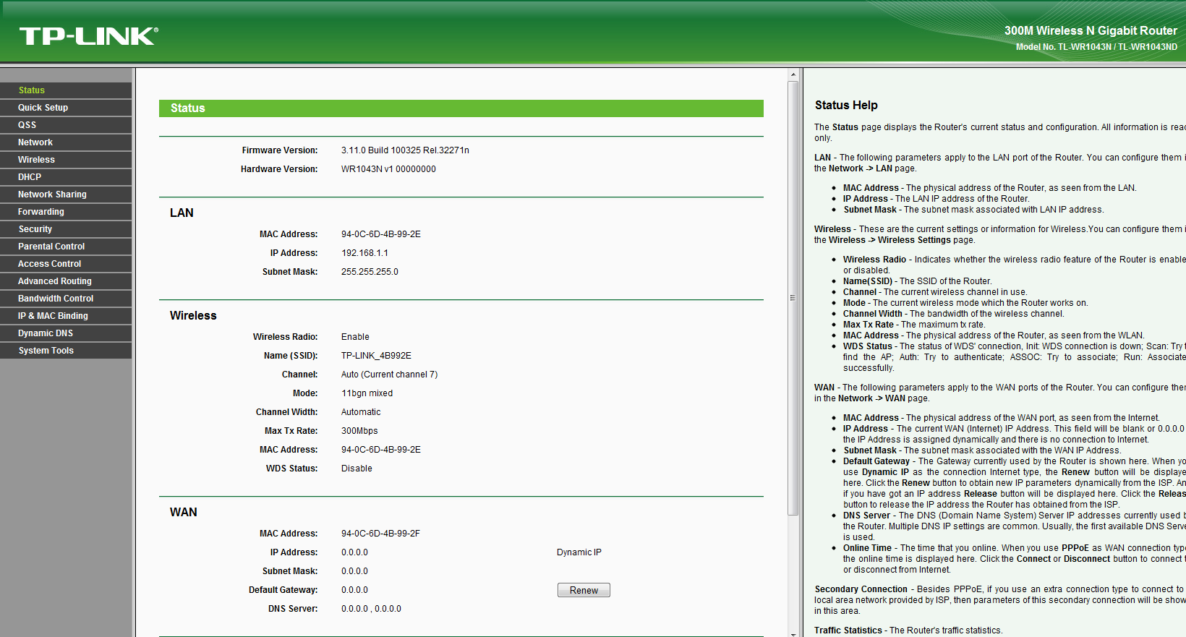Click the 300M Wireless N Gigabit Router title
Viewport: 1186px width, 637px height.
pos(1091,31)
